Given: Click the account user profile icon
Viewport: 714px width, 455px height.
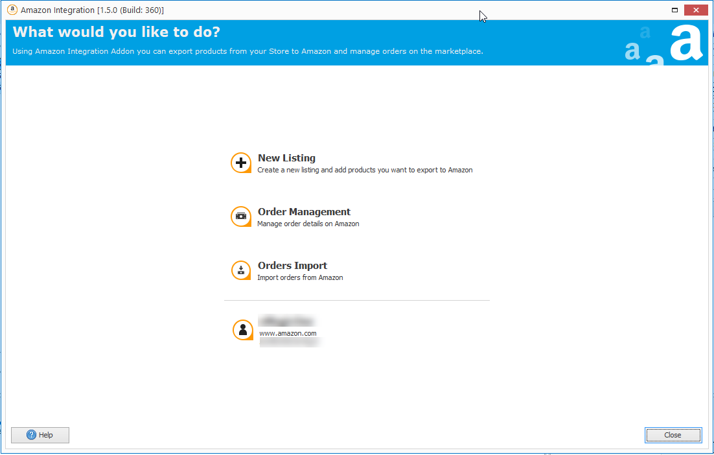Looking at the screenshot, I should tap(243, 330).
